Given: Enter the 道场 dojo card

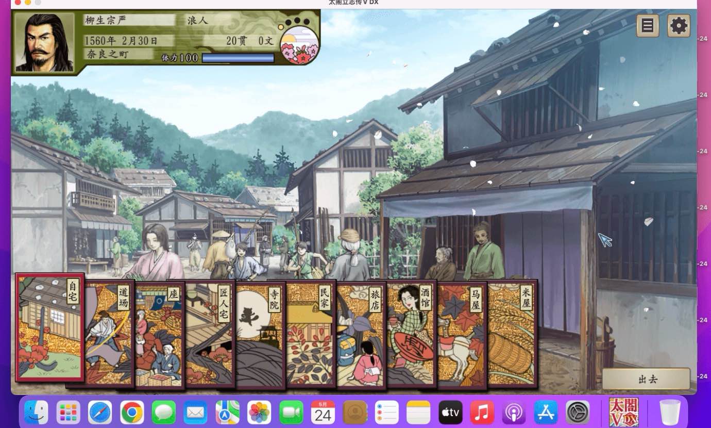Looking at the screenshot, I should (109, 335).
